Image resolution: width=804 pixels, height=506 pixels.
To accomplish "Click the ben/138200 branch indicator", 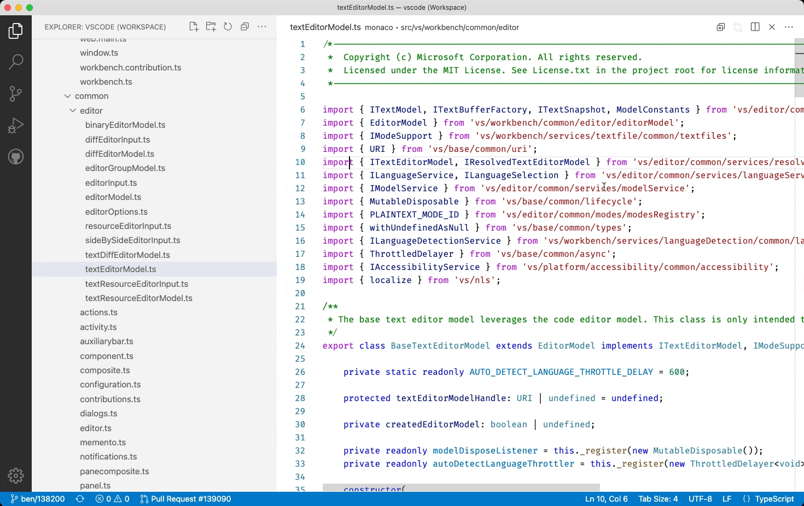I will click(37, 499).
